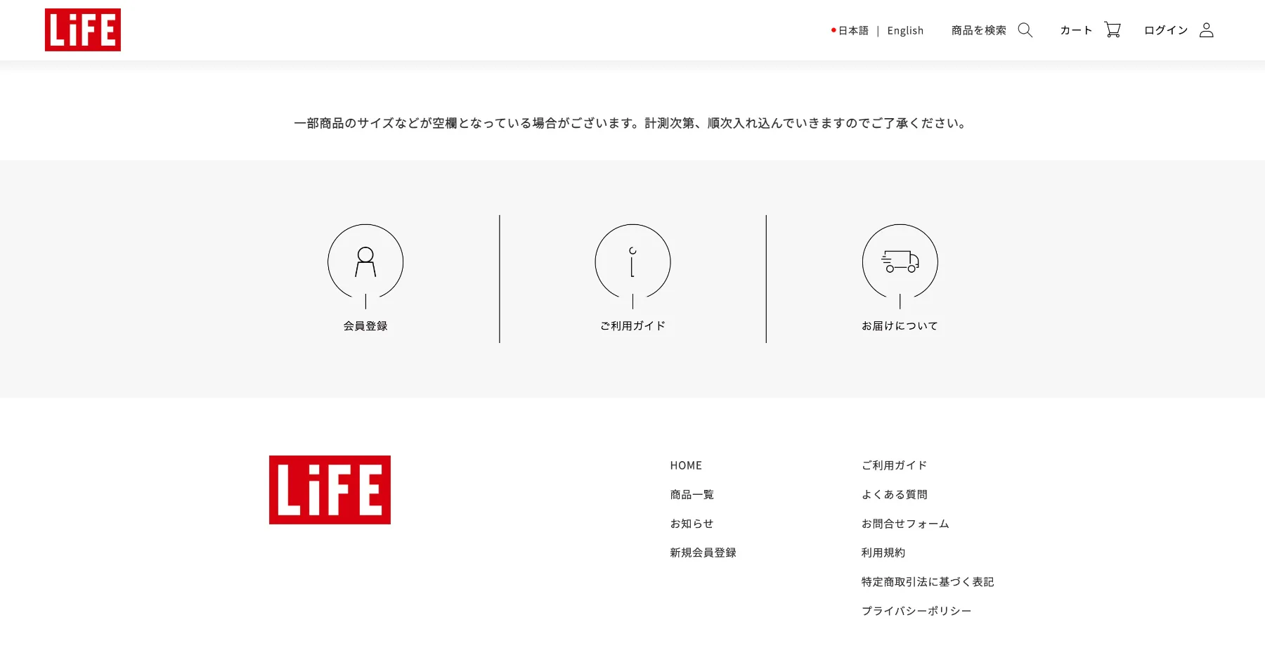Click the large LIFE footer logo
The height and width of the screenshot is (653, 1265).
[330, 490]
